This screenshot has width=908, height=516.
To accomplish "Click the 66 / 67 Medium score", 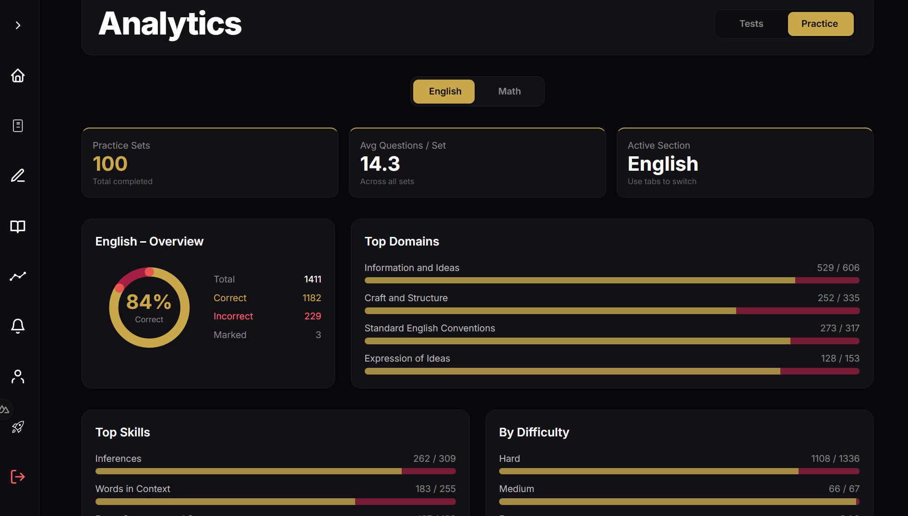I will coord(844,489).
